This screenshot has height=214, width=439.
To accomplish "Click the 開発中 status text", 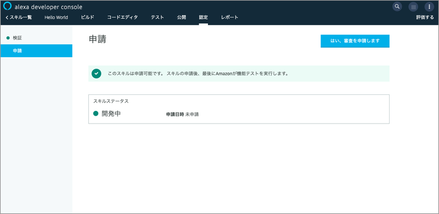I will pos(111,114).
